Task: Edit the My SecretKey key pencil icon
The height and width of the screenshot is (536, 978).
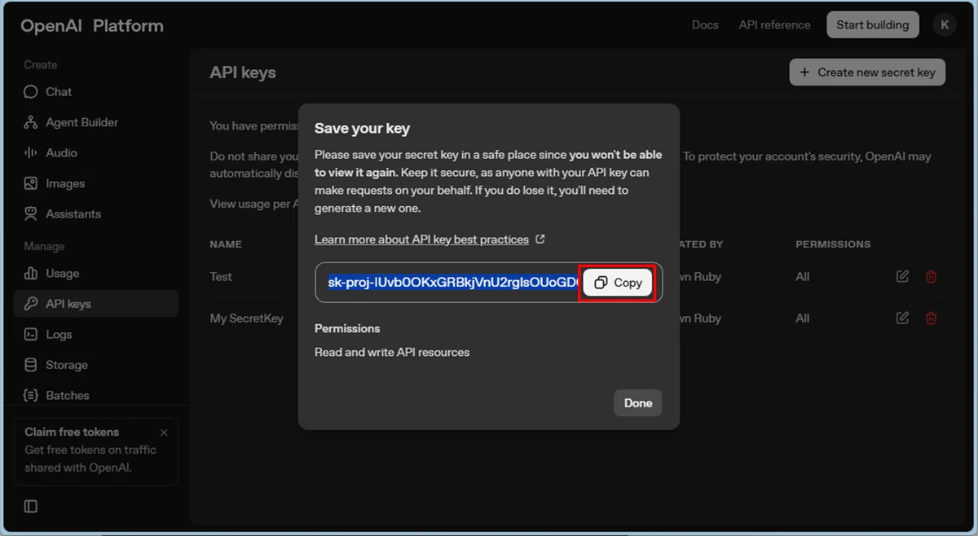Action: pyautogui.click(x=902, y=319)
